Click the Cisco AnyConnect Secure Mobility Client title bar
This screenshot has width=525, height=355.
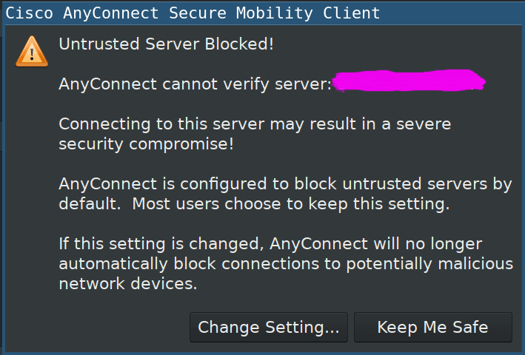click(262, 13)
